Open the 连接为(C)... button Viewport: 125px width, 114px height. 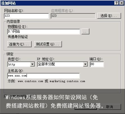click(19, 44)
